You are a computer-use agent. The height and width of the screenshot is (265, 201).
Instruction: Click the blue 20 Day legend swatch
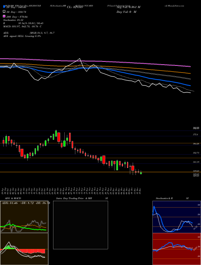[4, 7]
